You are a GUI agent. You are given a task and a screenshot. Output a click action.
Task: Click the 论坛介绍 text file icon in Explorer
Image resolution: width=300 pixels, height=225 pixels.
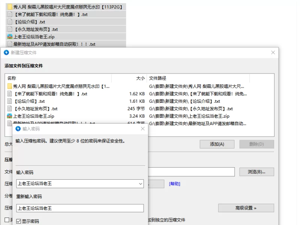coord(10,22)
